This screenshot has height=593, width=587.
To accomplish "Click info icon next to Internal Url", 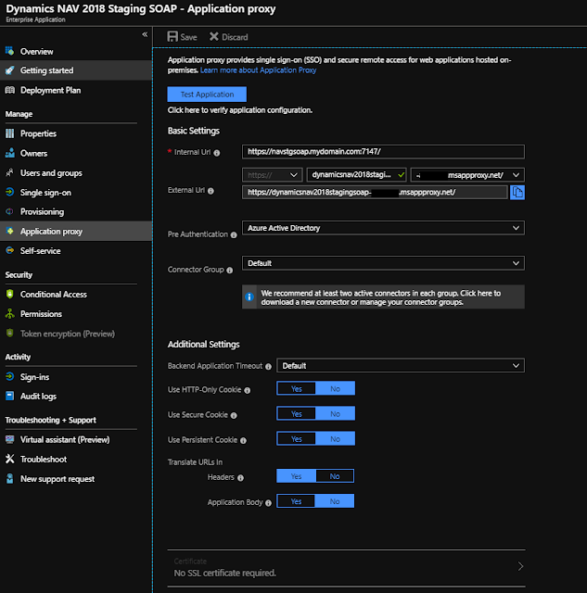I will [x=216, y=153].
